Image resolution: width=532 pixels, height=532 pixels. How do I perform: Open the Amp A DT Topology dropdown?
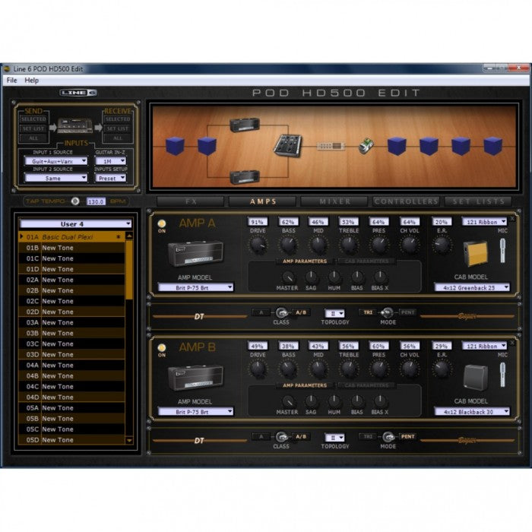tap(335, 313)
